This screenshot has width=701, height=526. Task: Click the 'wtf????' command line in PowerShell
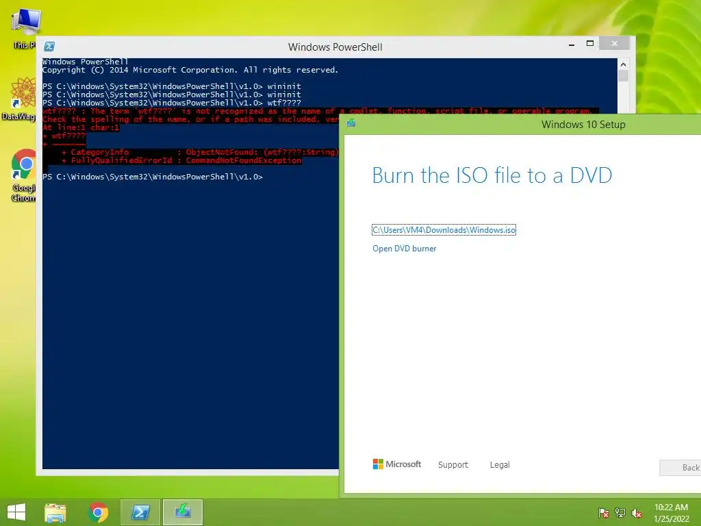[172, 103]
